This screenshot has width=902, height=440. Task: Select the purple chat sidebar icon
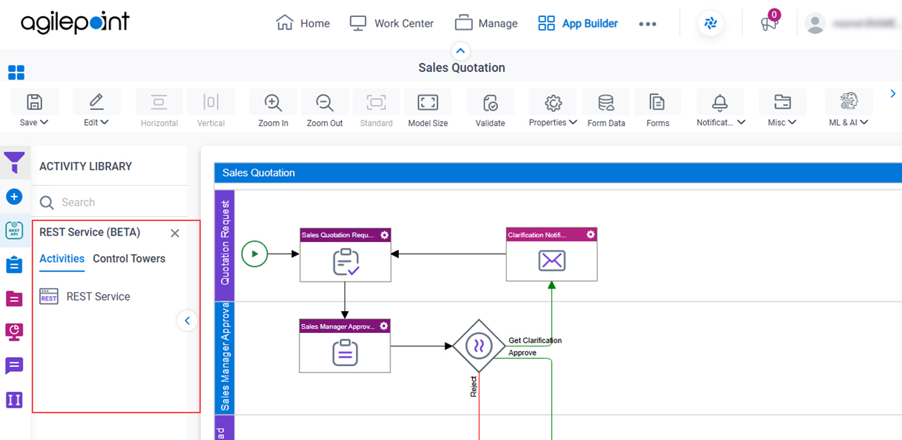pyautogui.click(x=14, y=366)
